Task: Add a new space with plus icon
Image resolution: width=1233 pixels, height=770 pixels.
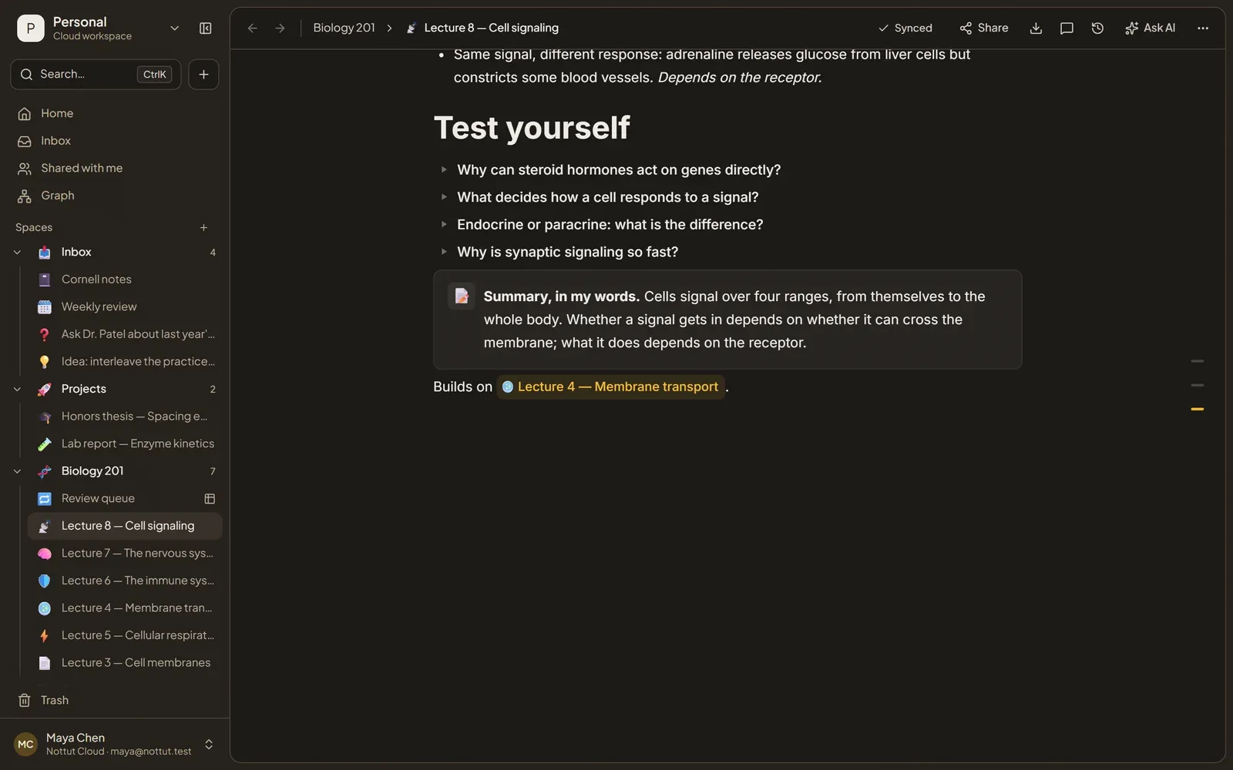Action: (x=203, y=228)
